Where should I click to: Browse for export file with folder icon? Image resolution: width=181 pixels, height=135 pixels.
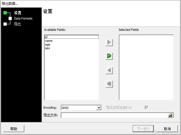[x=171, y=115]
